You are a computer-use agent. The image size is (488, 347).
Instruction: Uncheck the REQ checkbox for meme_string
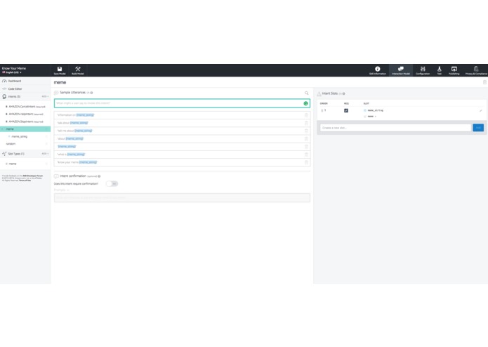346,110
